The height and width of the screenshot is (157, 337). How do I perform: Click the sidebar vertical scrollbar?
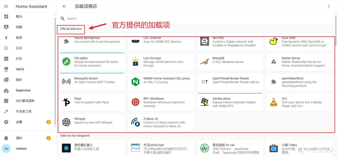(55, 71)
